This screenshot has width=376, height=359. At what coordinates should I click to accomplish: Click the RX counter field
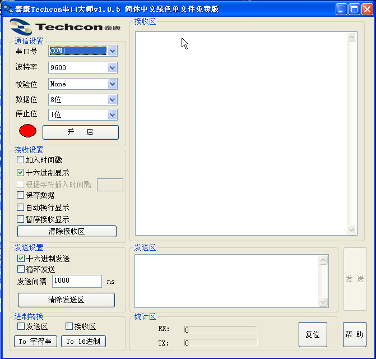(221, 330)
